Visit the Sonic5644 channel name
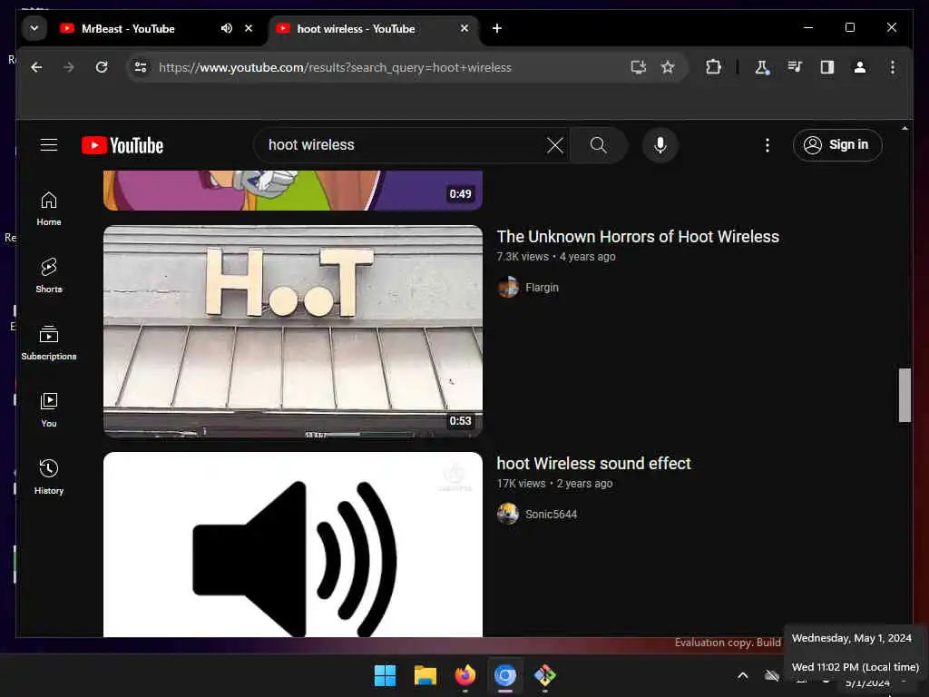 (551, 515)
